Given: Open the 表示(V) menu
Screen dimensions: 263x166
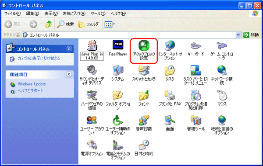Looking at the screenshot, I should pos(51,14).
